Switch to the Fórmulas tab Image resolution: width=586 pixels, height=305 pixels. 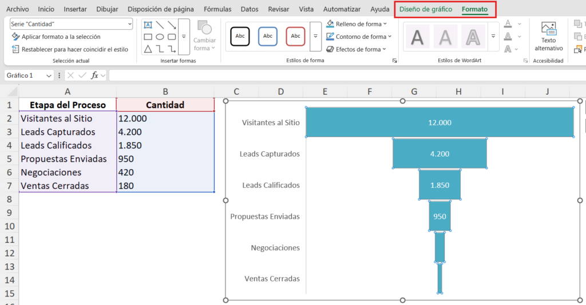pos(217,9)
